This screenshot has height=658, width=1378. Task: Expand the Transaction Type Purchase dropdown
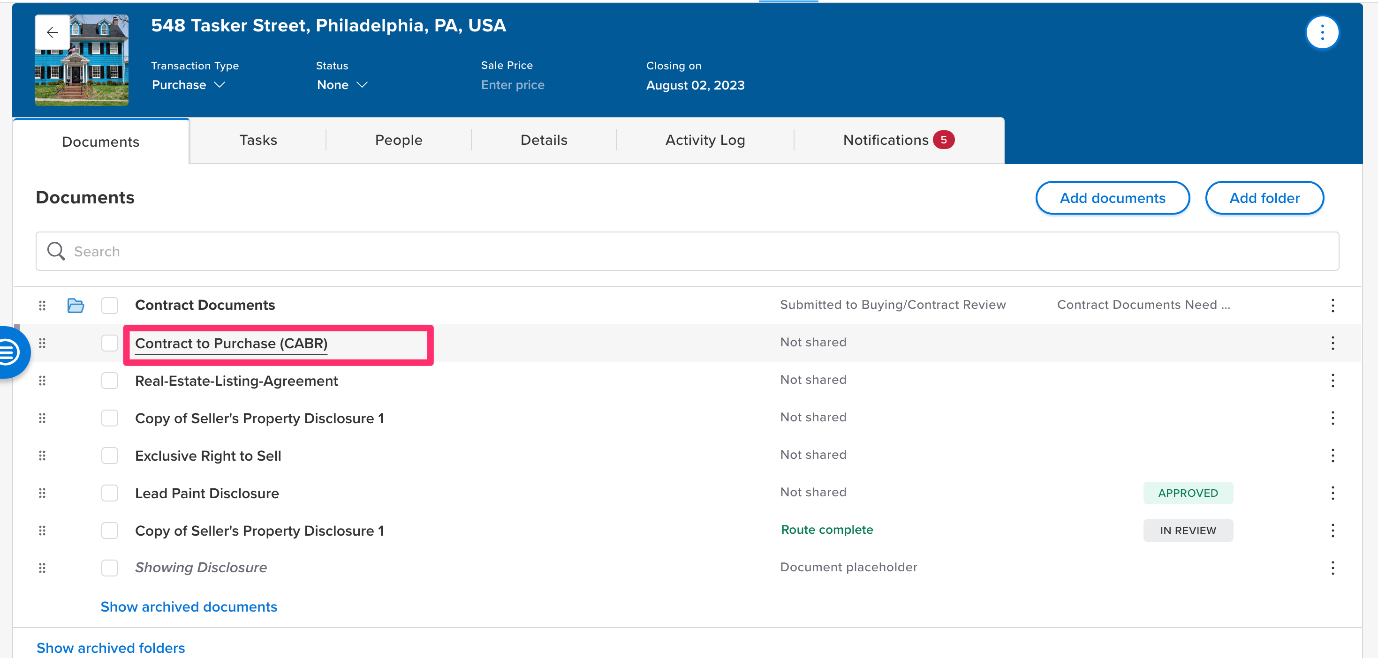point(188,85)
